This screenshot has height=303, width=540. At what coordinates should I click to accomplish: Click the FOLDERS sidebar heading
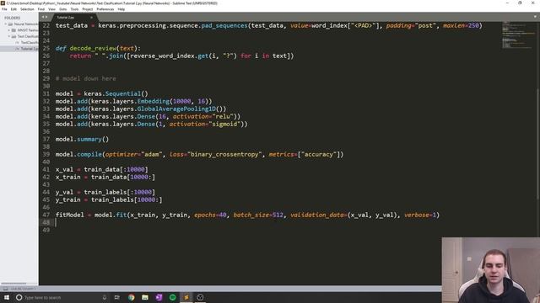click(13, 18)
